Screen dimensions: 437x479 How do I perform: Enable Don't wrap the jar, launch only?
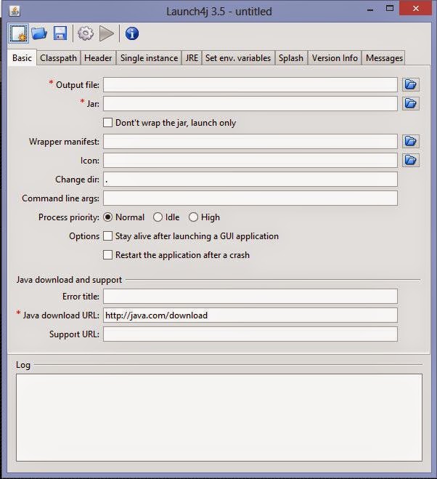tap(107, 123)
